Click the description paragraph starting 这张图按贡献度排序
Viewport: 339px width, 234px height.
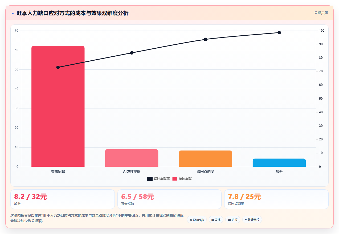[97, 218]
